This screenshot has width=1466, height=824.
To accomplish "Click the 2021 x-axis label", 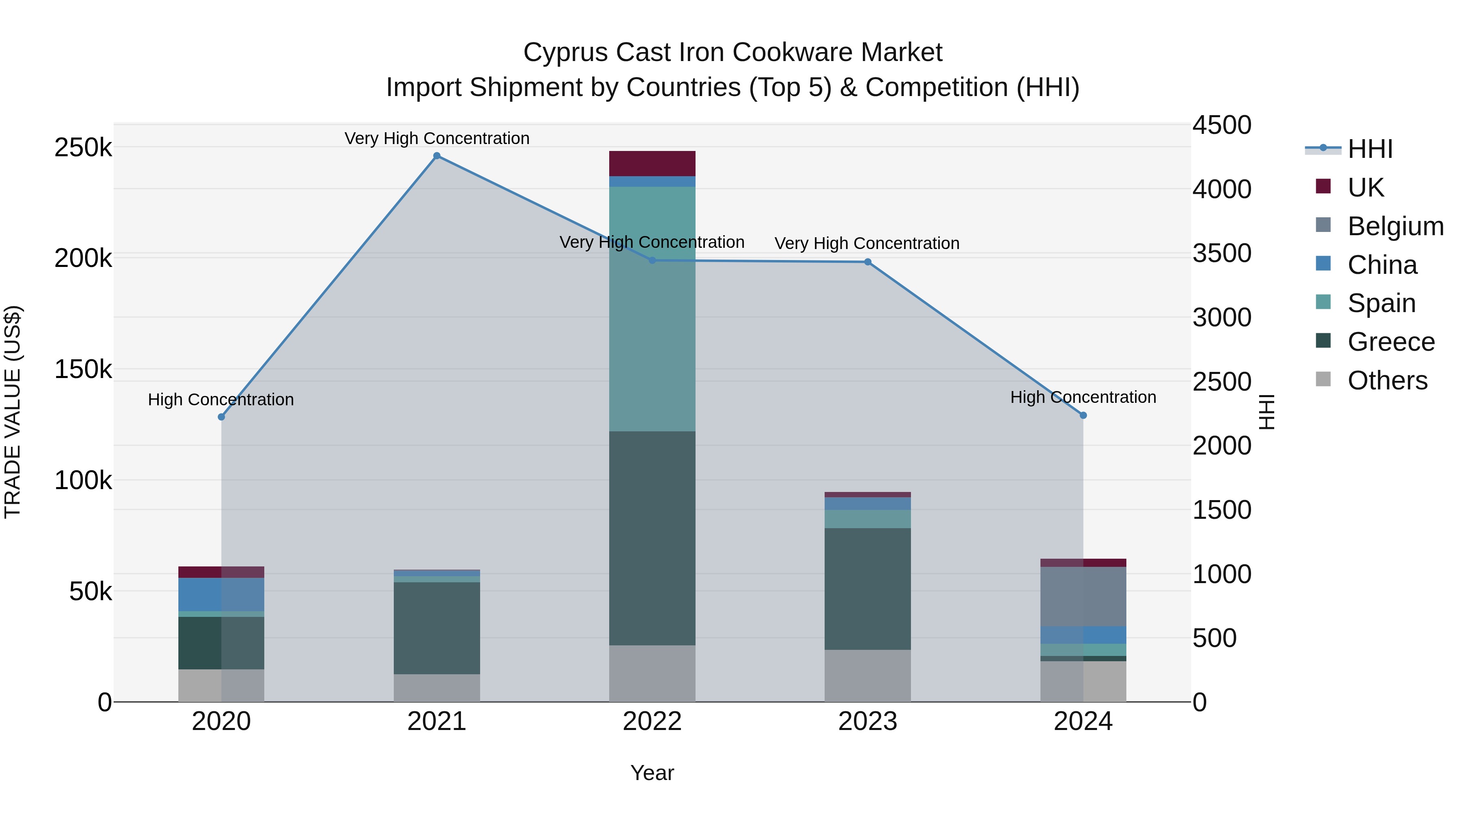I will click(x=437, y=721).
